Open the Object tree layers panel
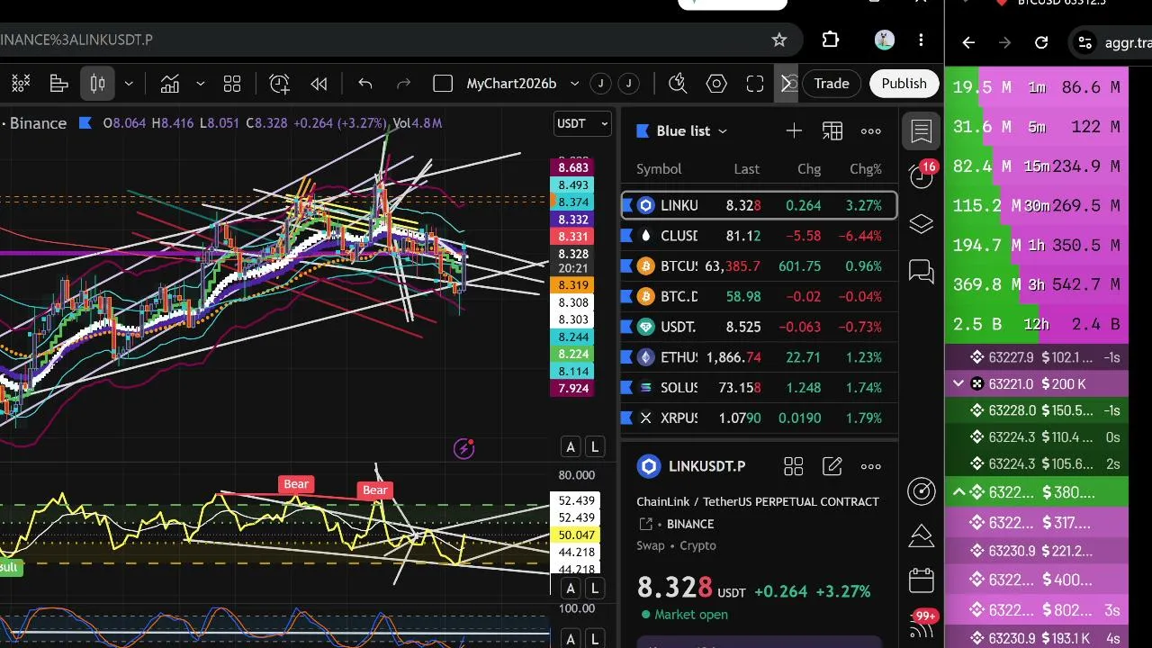This screenshot has width=1152, height=648. (922, 224)
